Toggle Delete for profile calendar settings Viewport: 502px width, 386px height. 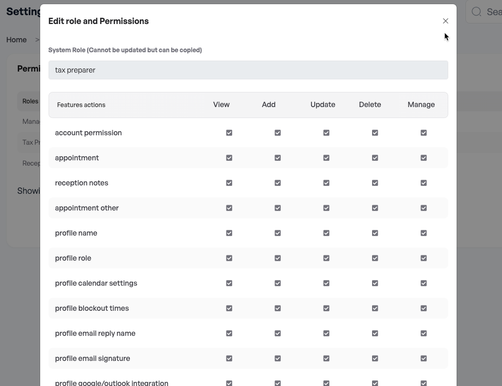[x=375, y=283]
